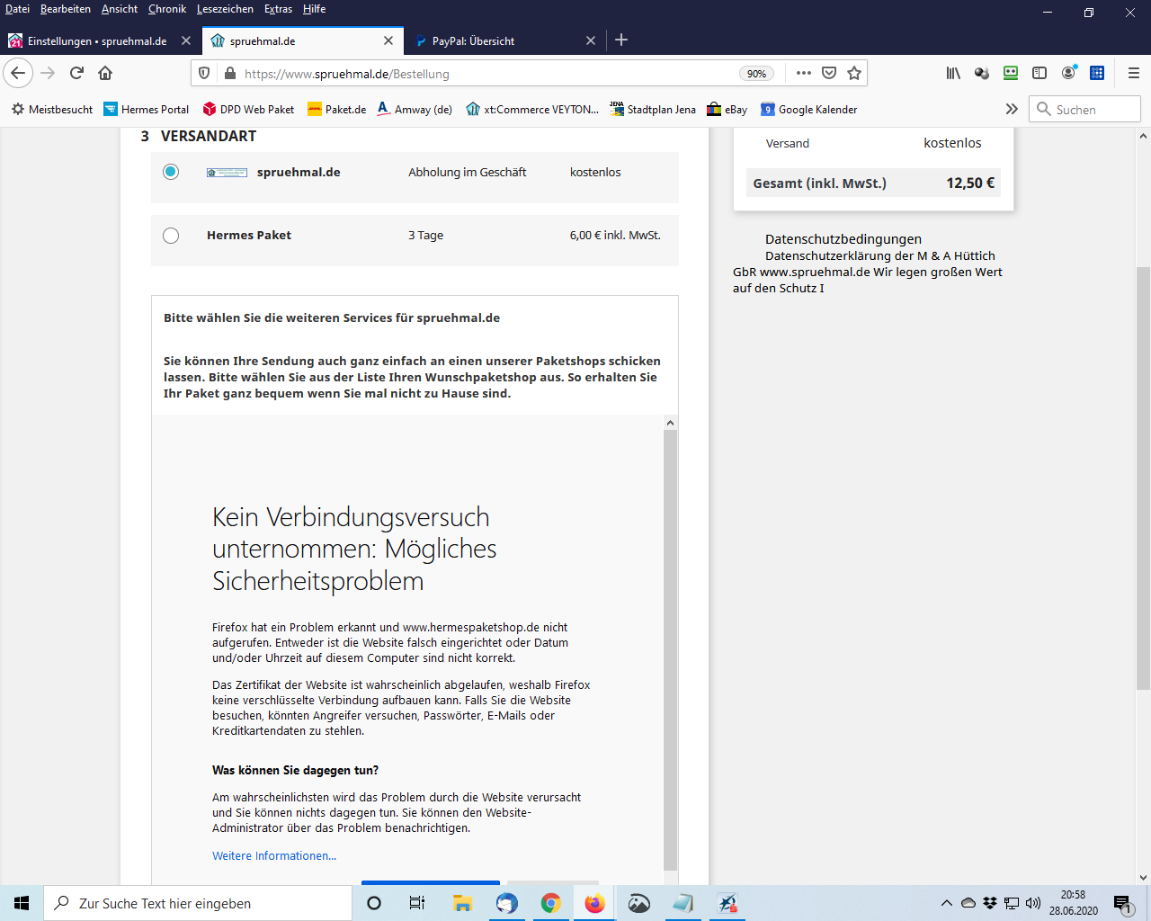Open the Library icon in toolbar
Image resolution: width=1151 pixels, height=921 pixels.
(x=953, y=74)
